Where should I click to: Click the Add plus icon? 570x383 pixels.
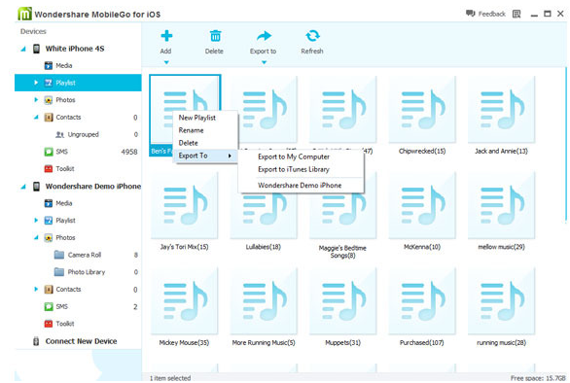point(166,36)
